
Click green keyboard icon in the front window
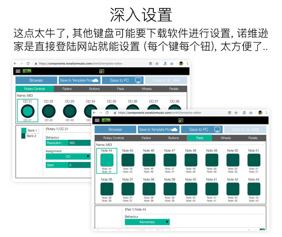tap(106, 120)
